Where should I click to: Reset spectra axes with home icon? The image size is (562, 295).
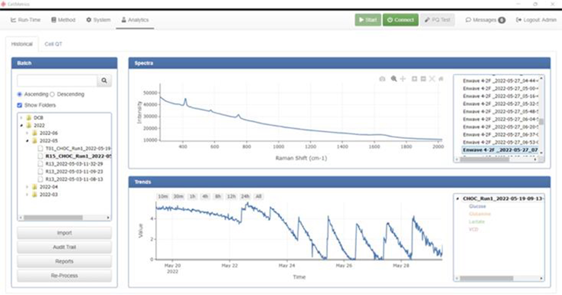[441, 79]
